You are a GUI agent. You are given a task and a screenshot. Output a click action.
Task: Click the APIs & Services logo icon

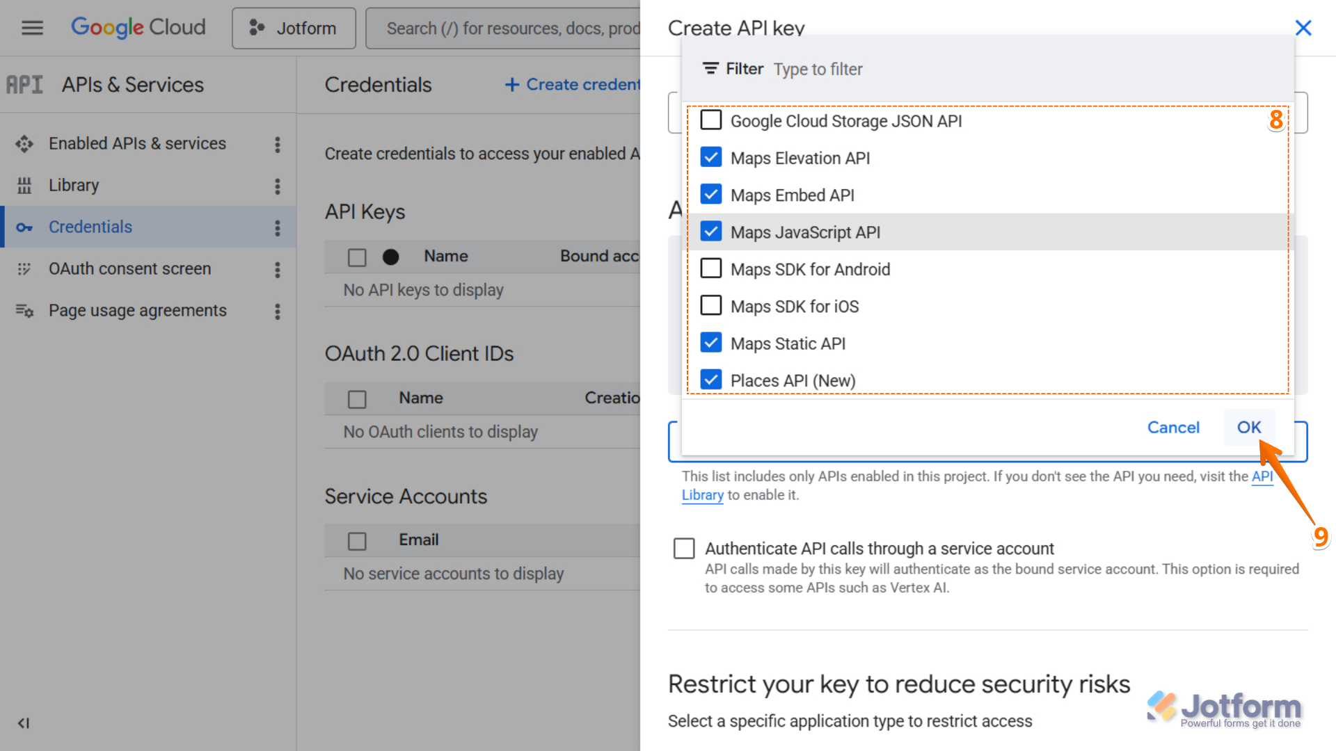coord(24,84)
